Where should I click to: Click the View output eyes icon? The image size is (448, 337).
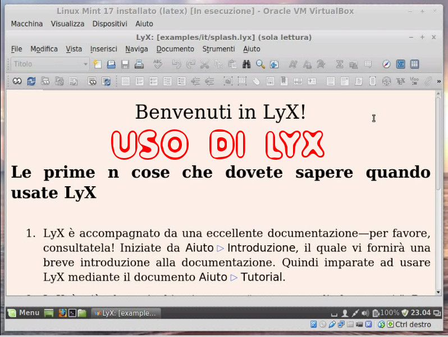click(17, 82)
